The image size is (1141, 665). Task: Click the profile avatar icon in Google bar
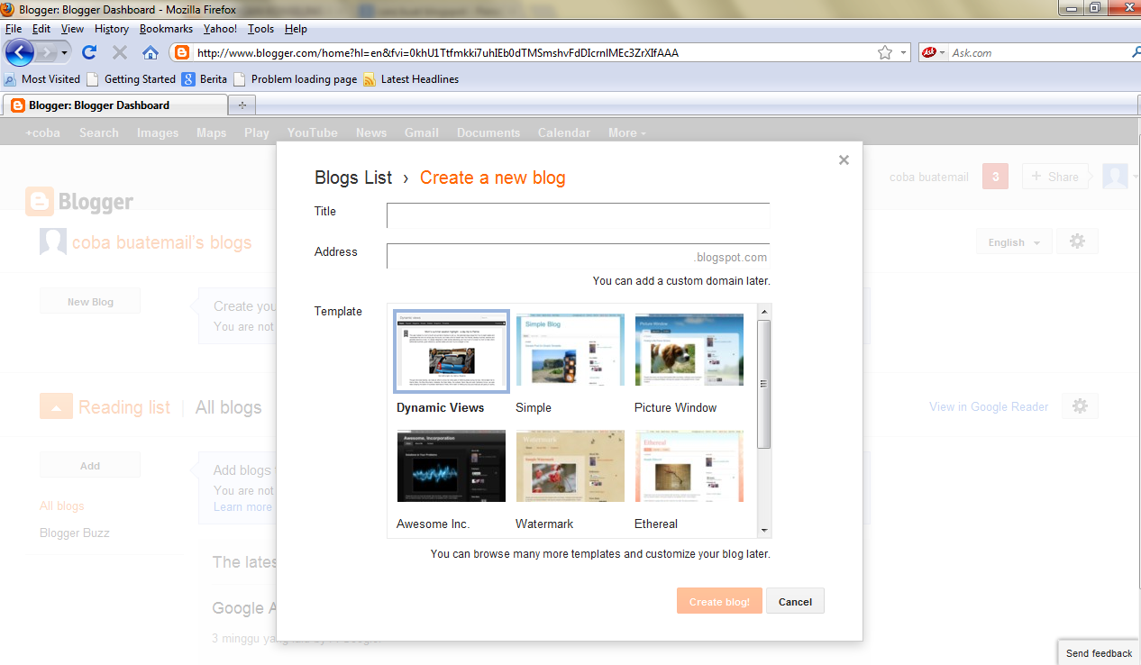1115,177
